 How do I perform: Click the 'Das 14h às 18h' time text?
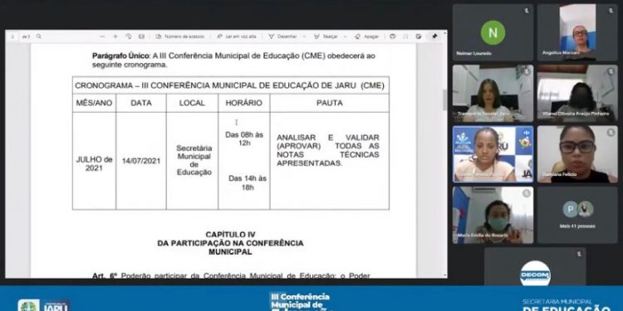[x=248, y=183]
